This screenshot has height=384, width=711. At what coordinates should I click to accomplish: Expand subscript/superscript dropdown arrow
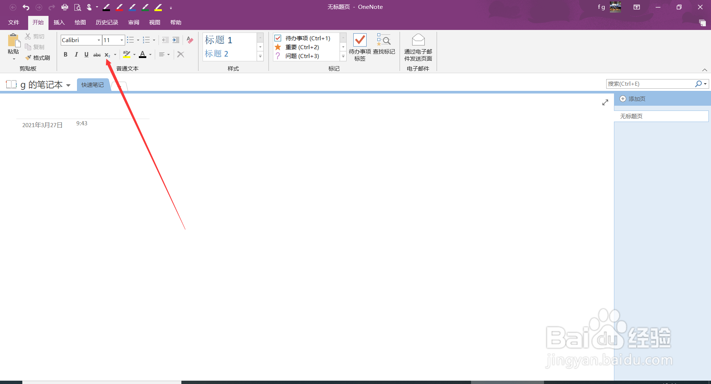(115, 55)
